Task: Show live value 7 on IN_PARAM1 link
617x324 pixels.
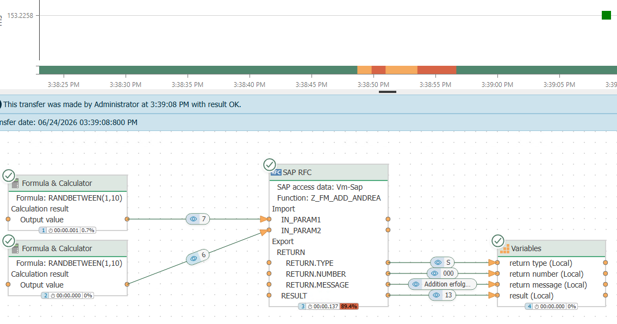Action: (x=198, y=219)
